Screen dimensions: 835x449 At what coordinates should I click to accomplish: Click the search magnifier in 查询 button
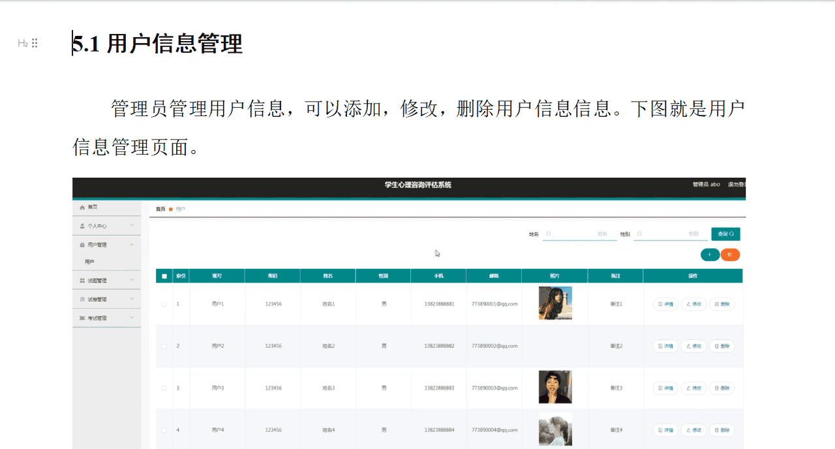(x=732, y=234)
